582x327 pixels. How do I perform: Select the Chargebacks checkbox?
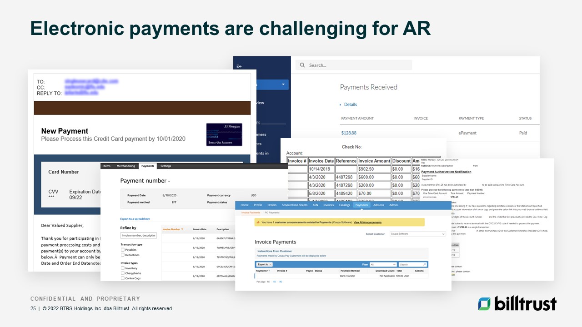coord(123,273)
